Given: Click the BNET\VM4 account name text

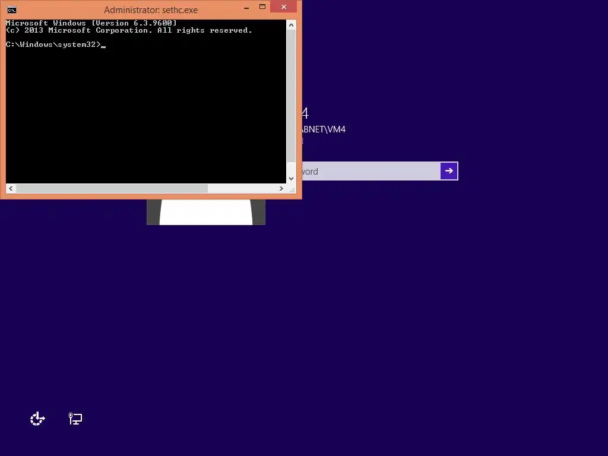Looking at the screenshot, I should [x=324, y=129].
